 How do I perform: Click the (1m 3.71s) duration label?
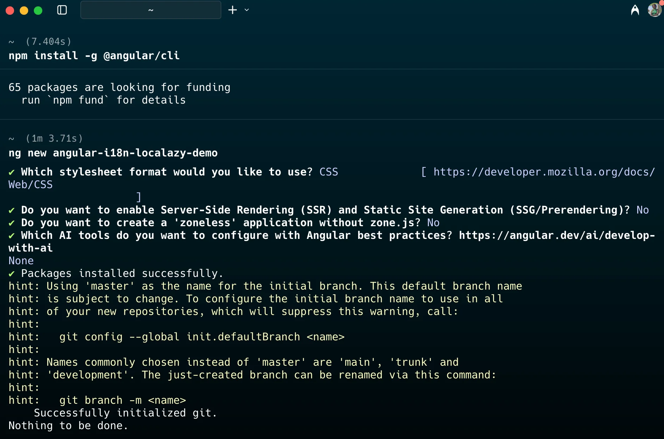point(54,138)
